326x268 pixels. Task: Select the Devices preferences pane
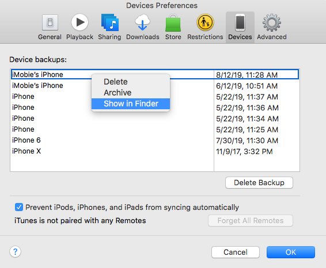coord(240,27)
